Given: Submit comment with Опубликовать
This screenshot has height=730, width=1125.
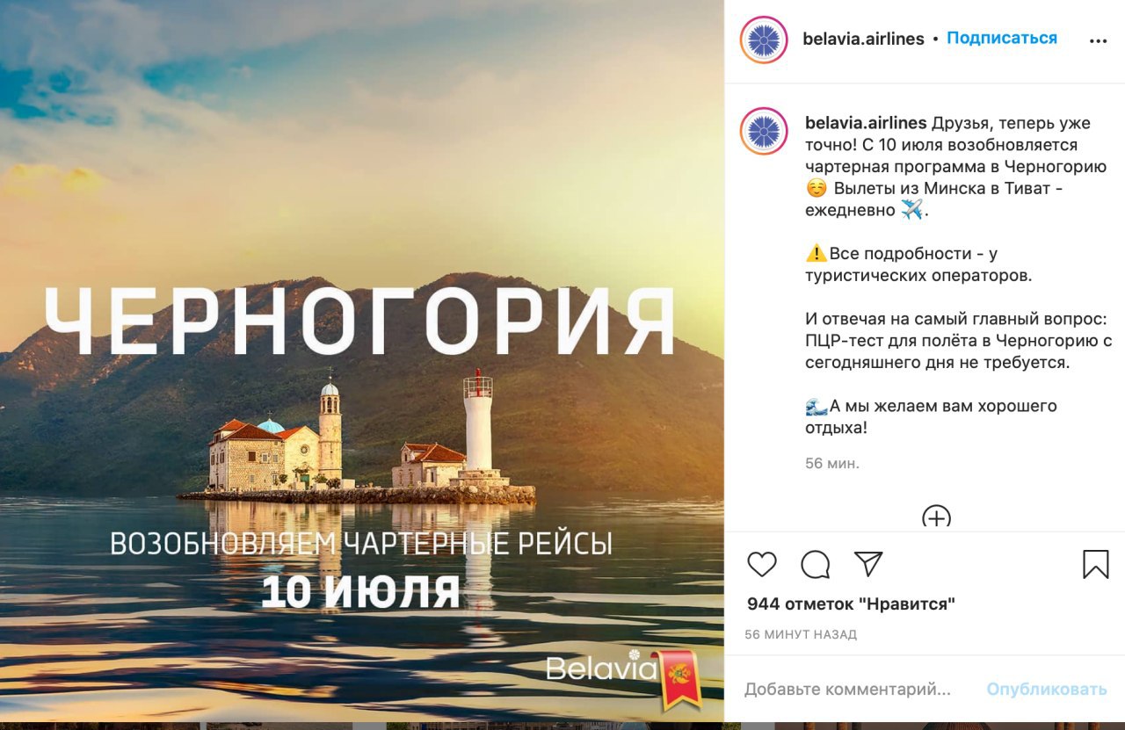Looking at the screenshot, I should pos(1046,690).
